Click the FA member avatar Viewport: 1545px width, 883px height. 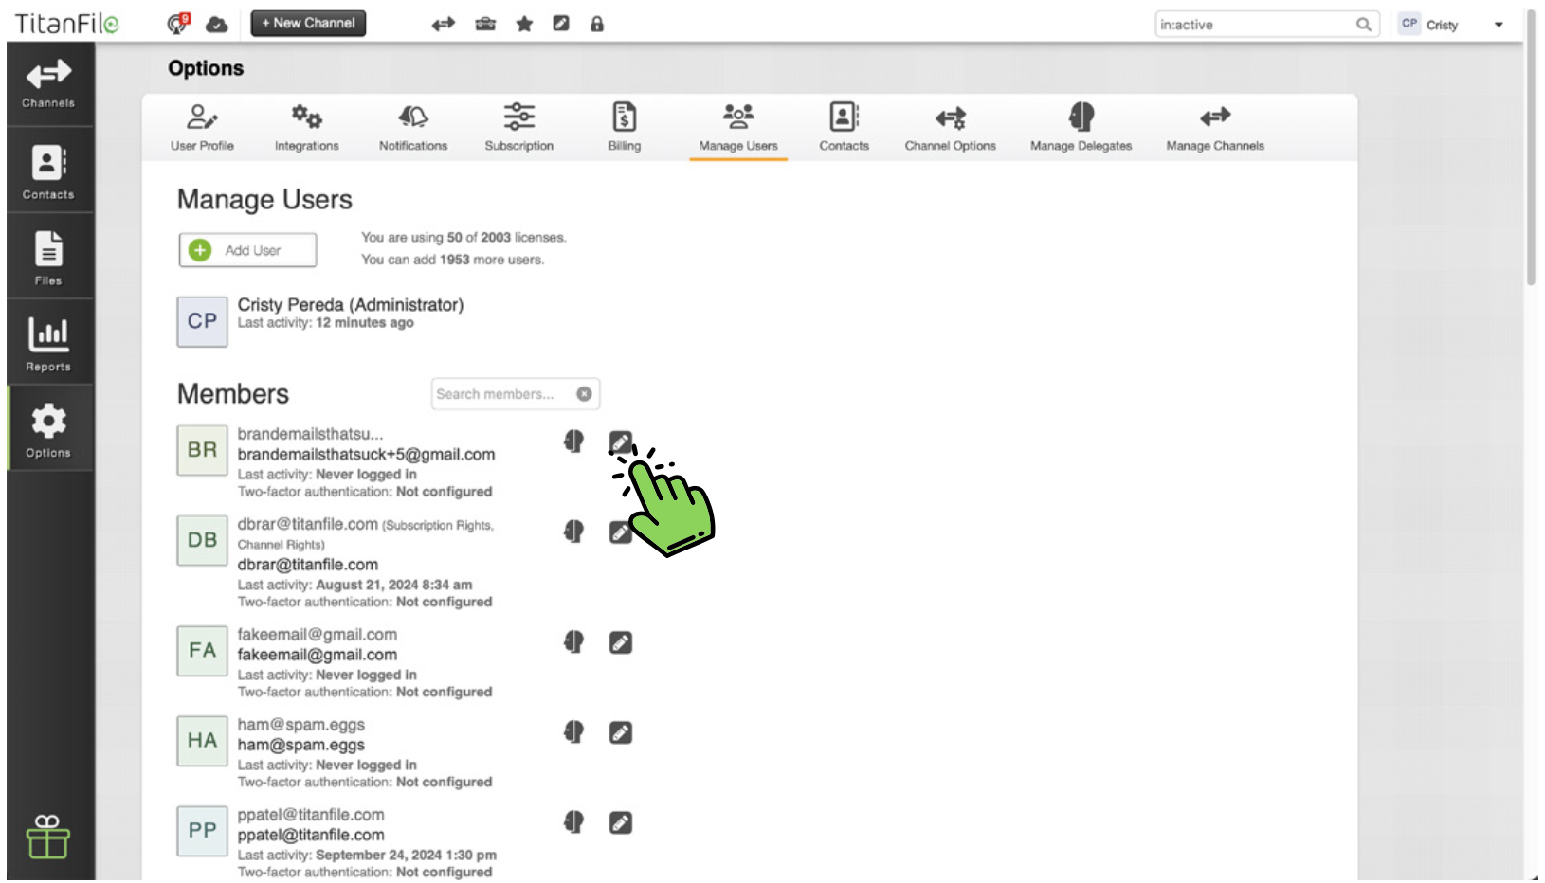point(202,651)
